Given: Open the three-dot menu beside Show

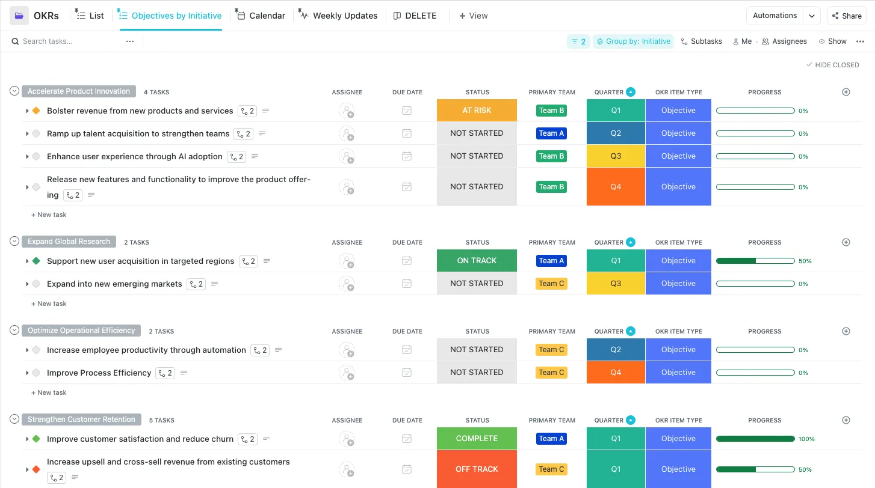Looking at the screenshot, I should click(860, 41).
